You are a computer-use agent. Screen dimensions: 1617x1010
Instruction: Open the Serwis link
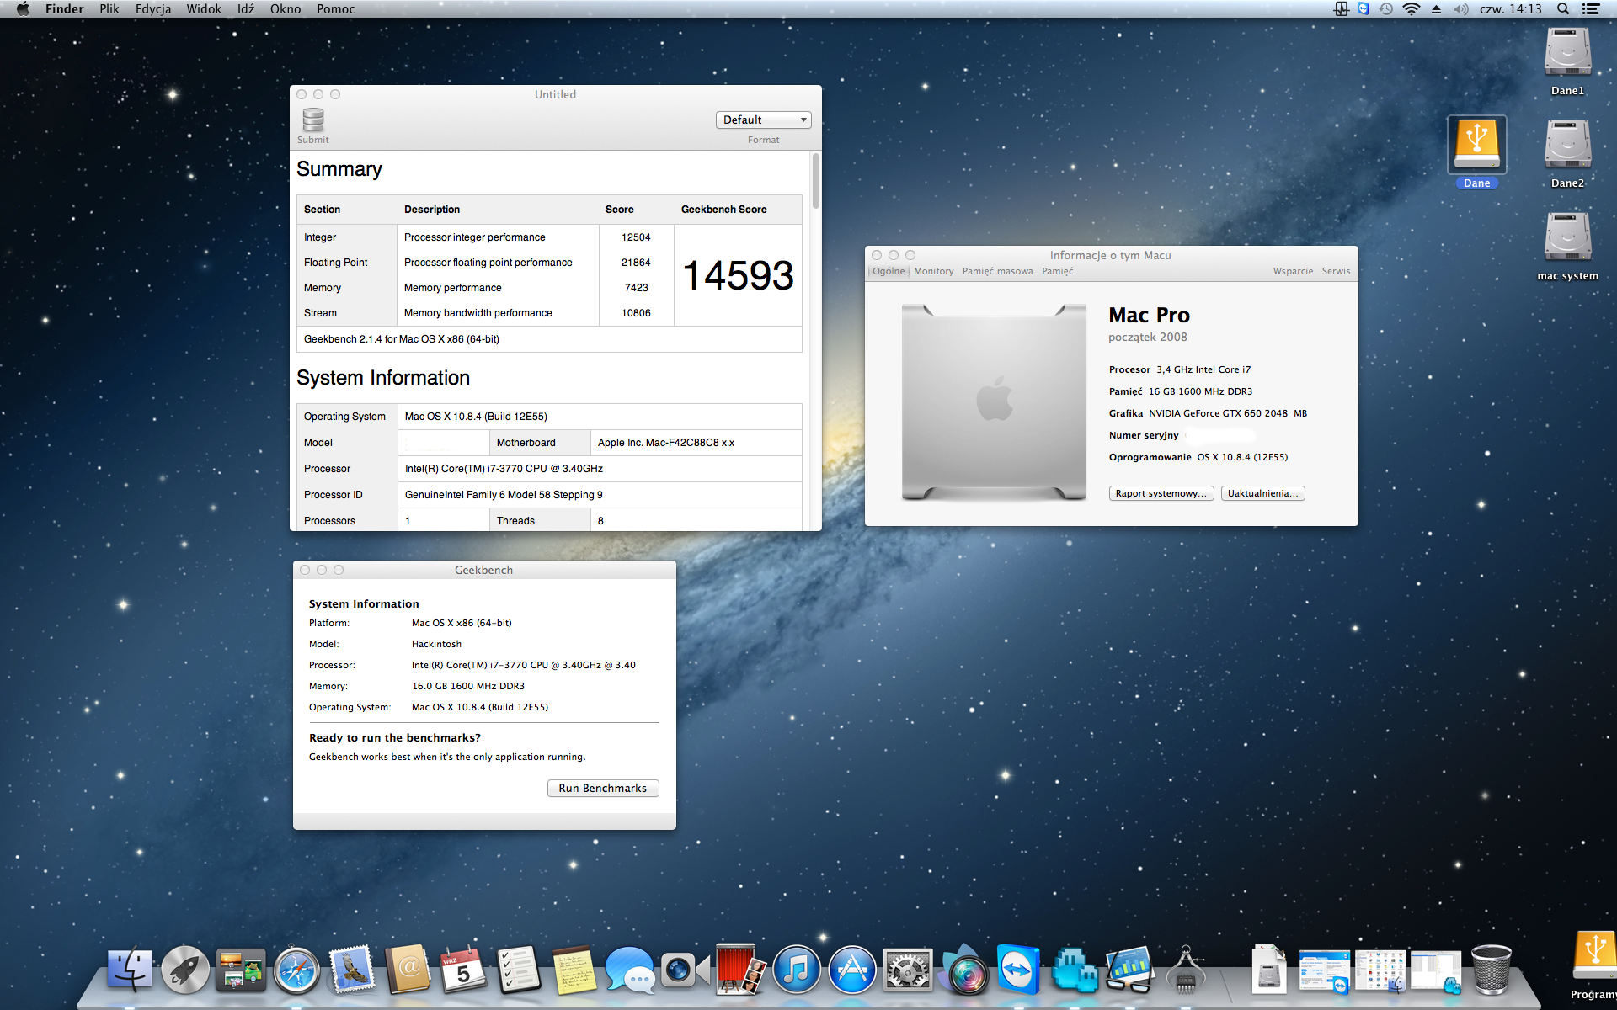(1336, 271)
